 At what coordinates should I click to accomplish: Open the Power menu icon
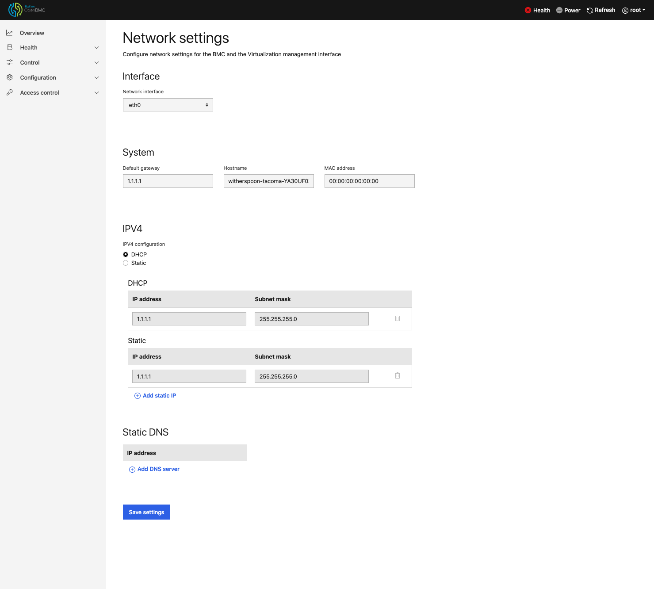tap(558, 10)
